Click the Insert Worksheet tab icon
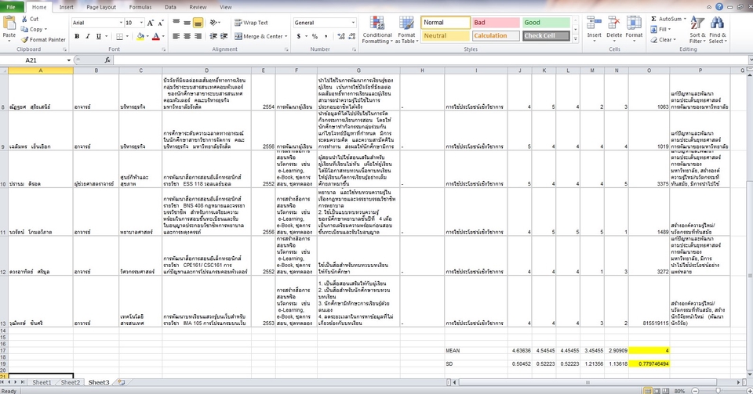This screenshot has height=394, width=753. coord(121,382)
